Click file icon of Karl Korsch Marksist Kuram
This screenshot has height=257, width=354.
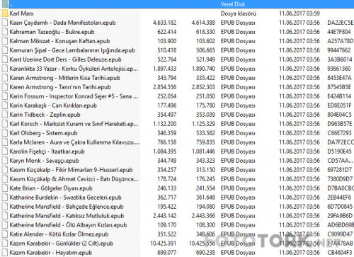[x=5, y=124]
